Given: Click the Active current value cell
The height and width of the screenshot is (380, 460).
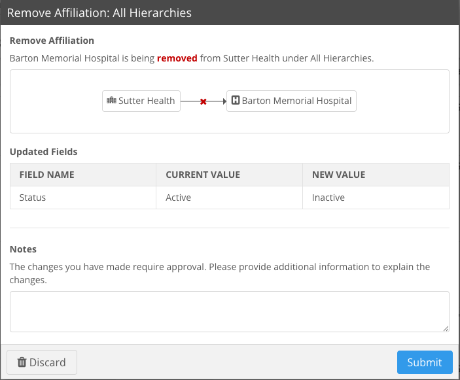Looking at the screenshot, I should 178,198.
